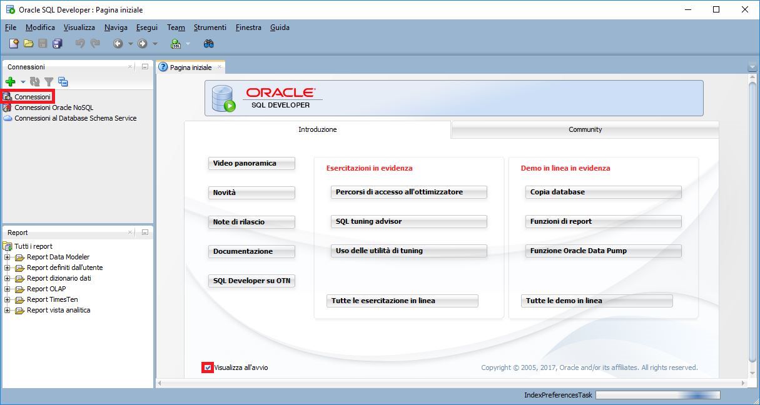Screen dimensions: 760x405
Task: Open Percorsi di accesso all'ottimizzatore tutorial
Action: click(x=408, y=192)
